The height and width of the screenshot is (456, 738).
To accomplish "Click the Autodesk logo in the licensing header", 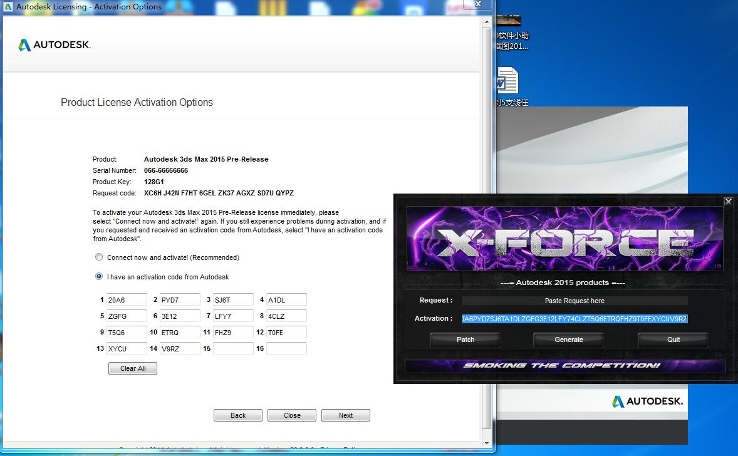I will [55, 45].
